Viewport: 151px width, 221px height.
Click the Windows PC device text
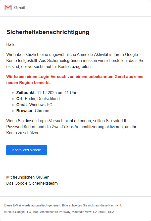point(41,105)
